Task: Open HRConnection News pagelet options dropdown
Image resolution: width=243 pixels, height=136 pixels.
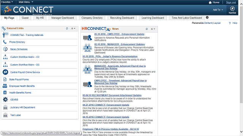Action: [153, 29]
